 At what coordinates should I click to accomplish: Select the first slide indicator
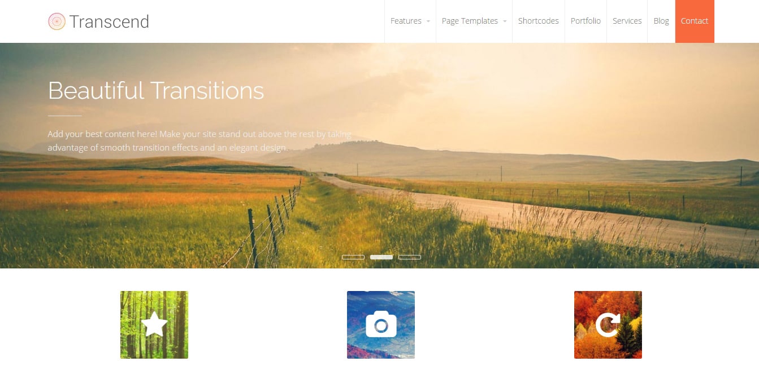(353, 257)
